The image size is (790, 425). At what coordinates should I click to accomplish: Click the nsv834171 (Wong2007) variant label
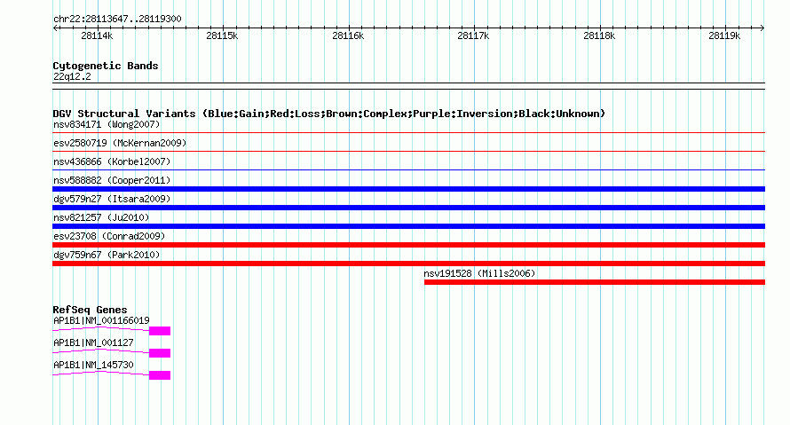point(107,124)
